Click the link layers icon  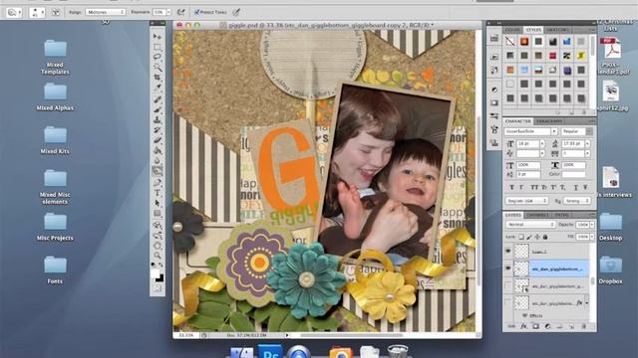point(511,326)
